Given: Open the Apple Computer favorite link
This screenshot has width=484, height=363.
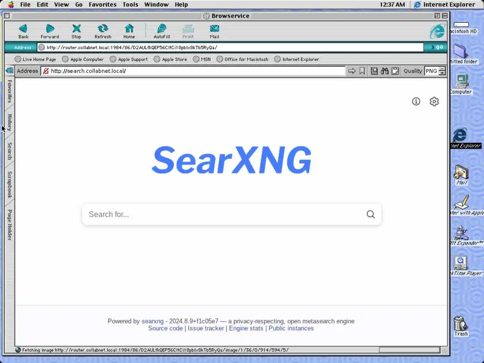Looking at the screenshot, I should click(83, 59).
